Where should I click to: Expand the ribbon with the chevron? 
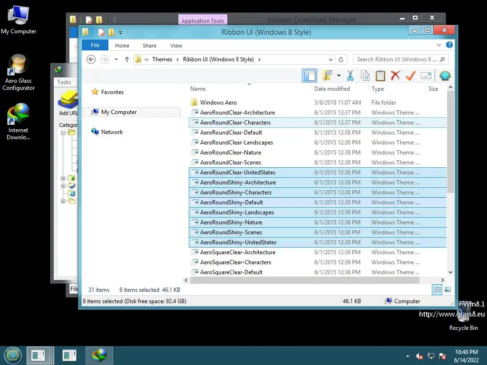439,45
